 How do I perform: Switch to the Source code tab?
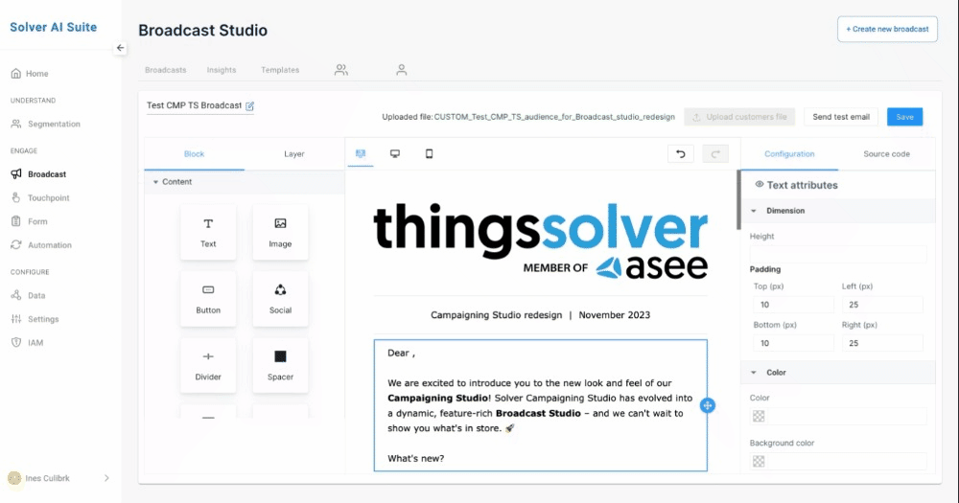887,154
